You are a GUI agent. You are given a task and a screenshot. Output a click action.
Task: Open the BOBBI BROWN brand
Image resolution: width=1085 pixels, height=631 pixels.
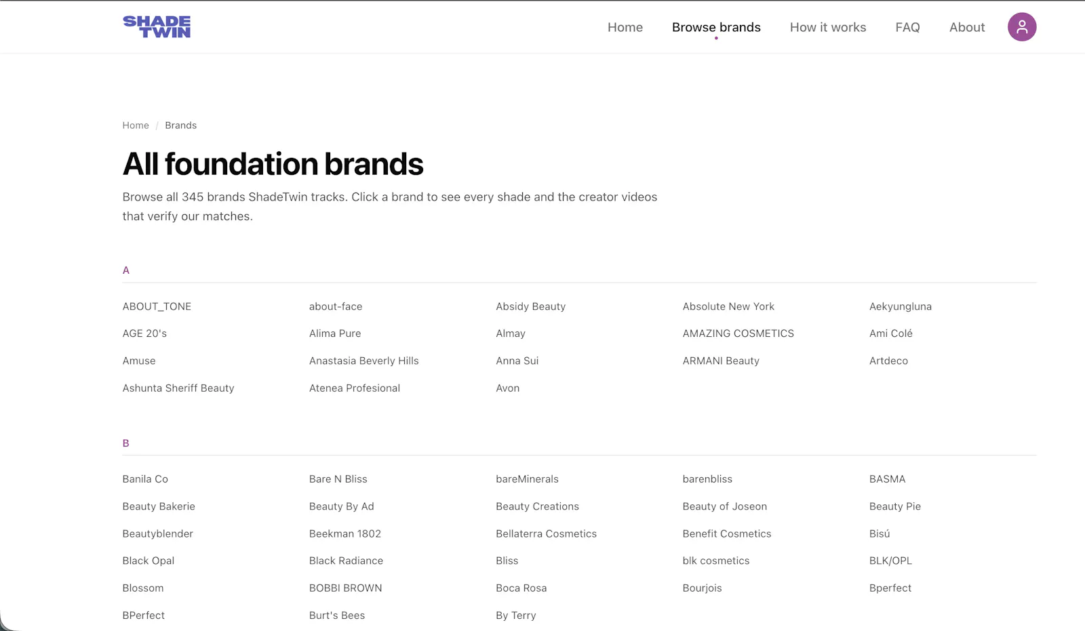tap(346, 588)
